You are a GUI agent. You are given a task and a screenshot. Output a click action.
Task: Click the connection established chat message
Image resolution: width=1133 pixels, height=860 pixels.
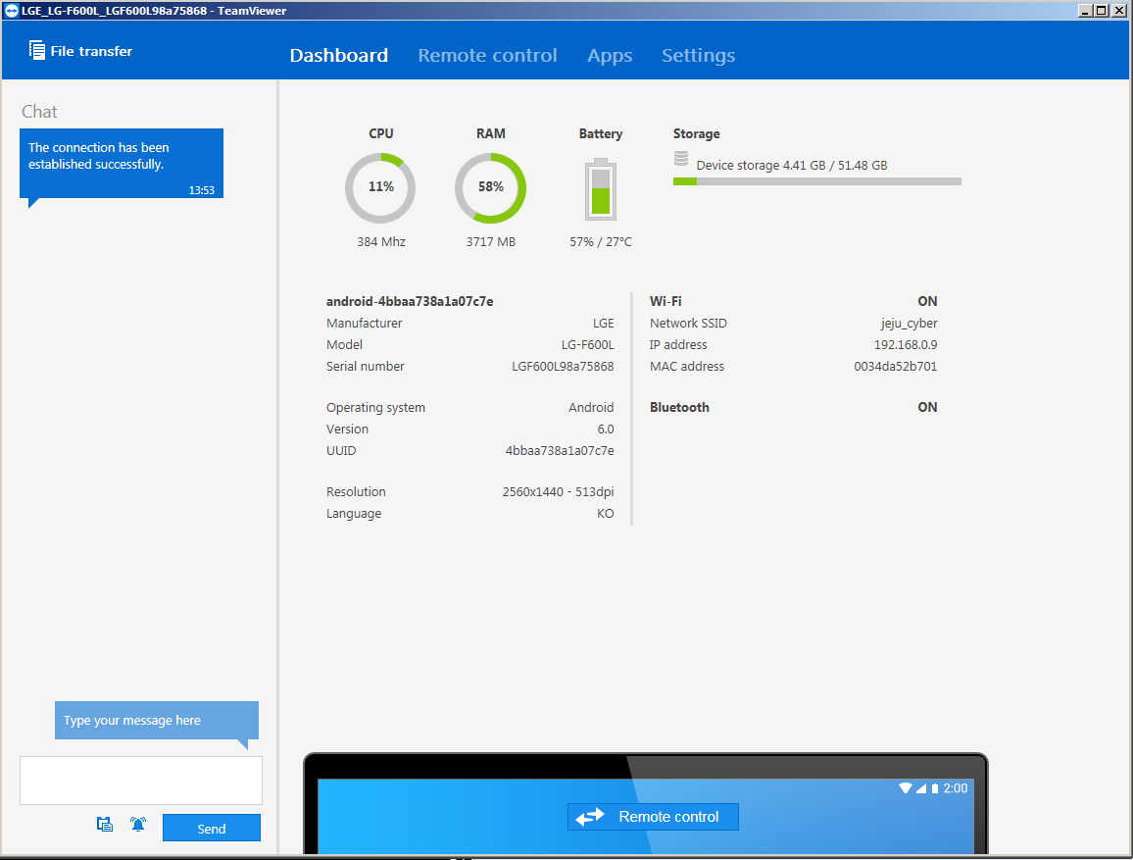[x=122, y=164]
